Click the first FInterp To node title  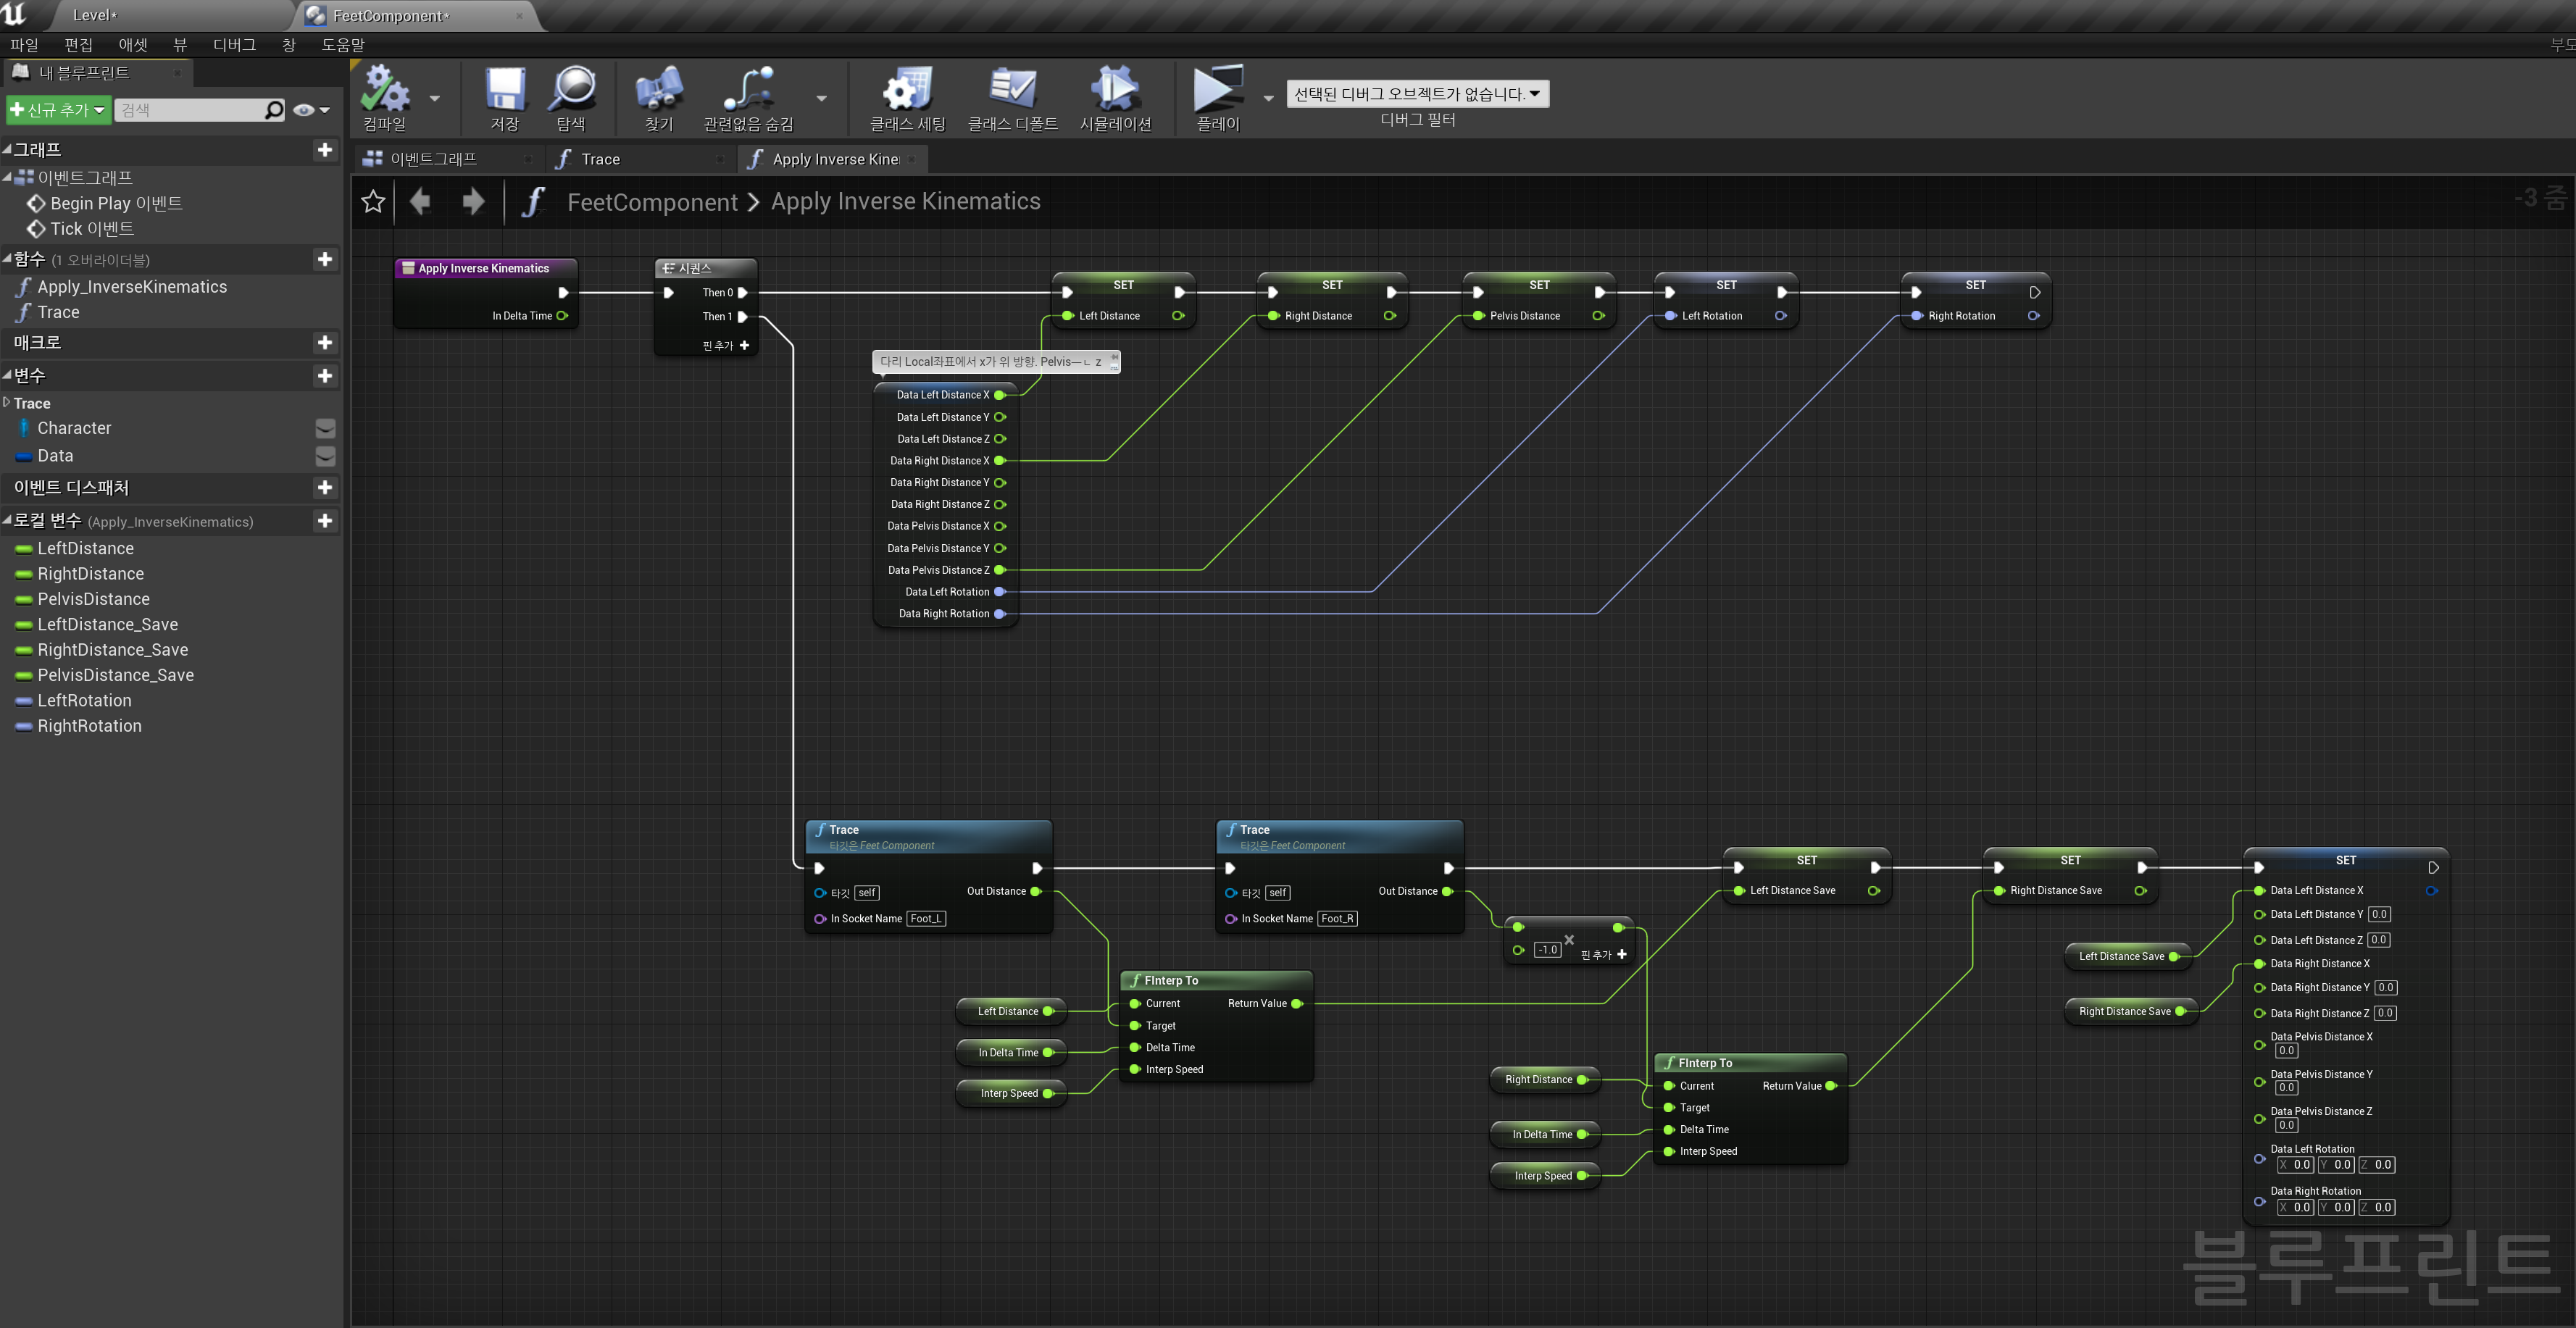click(x=1171, y=981)
